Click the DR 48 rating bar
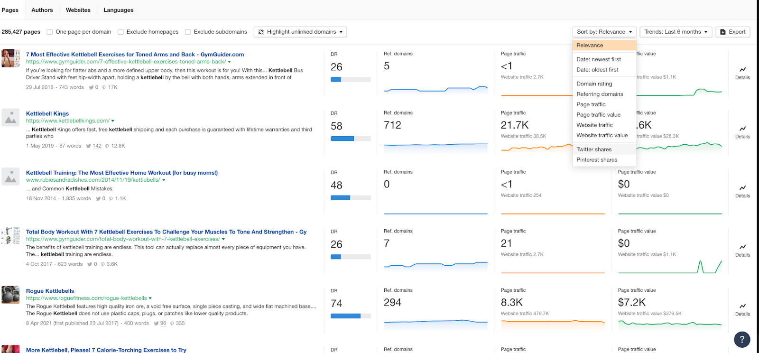759x353 pixels. click(x=351, y=198)
